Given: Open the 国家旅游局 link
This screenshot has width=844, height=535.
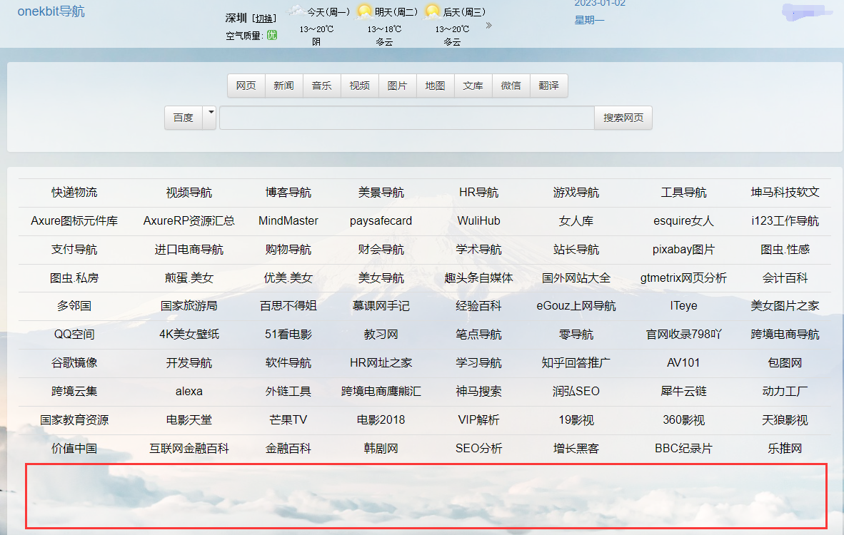Looking at the screenshot, I should pos(189,306).
